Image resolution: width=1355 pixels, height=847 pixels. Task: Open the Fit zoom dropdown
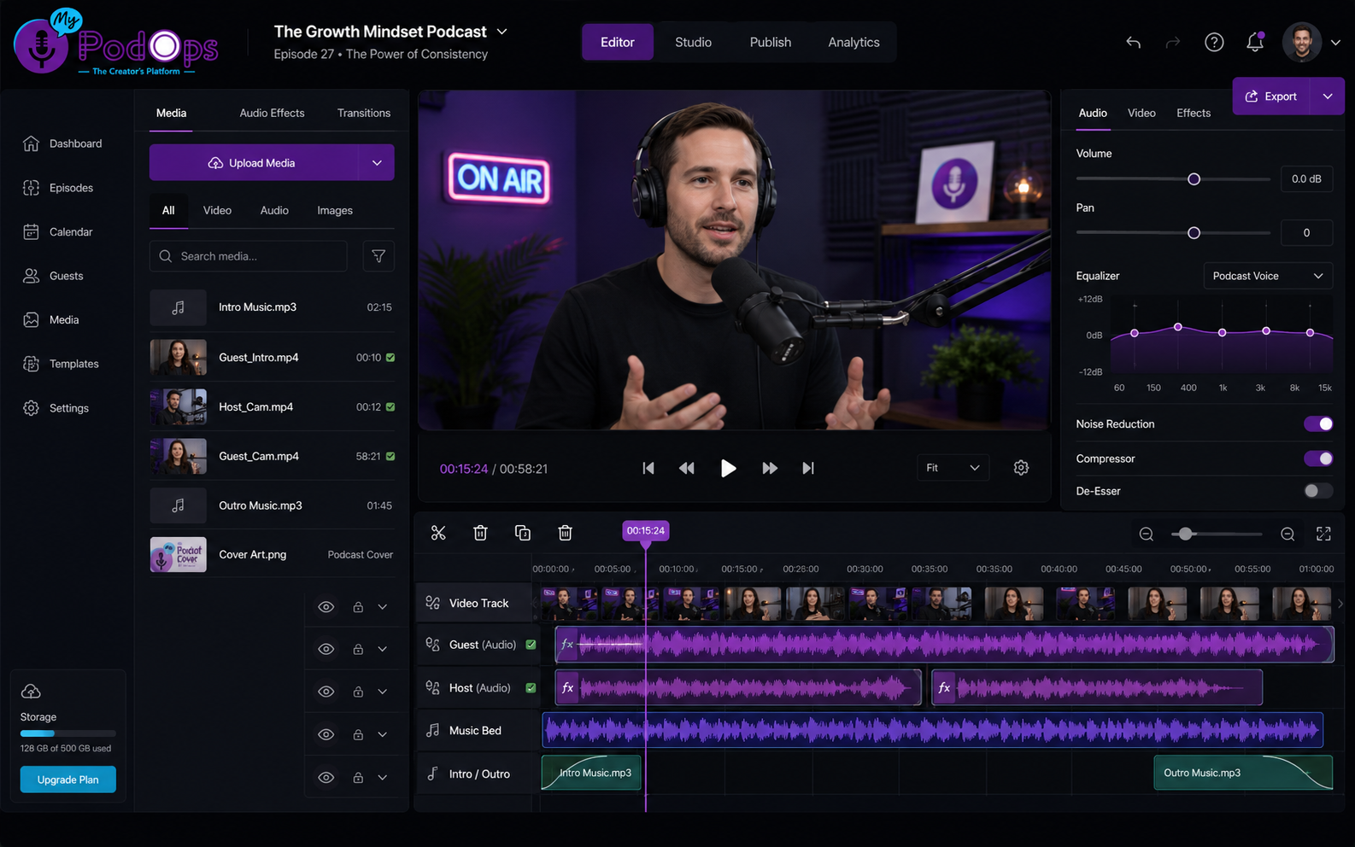pyautogui.click(x=953, y=468)
